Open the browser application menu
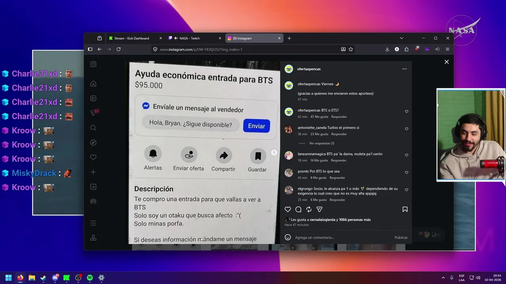 coord(447,49)
